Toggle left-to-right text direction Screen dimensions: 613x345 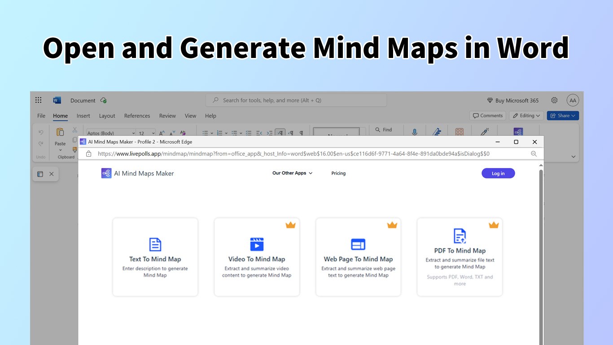click(x=280, y=133)
